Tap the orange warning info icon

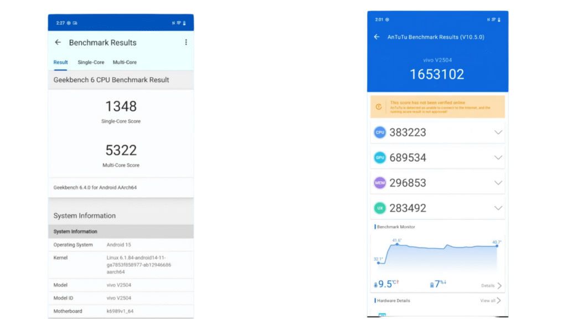click(379, 107)
